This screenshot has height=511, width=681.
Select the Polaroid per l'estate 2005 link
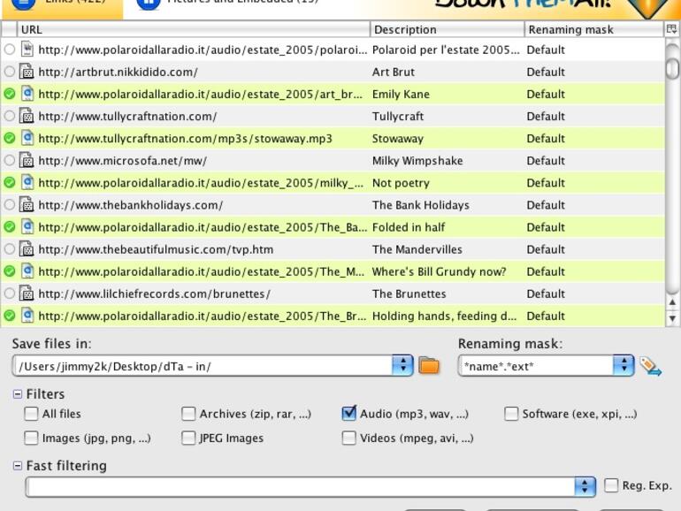[10, 50]
